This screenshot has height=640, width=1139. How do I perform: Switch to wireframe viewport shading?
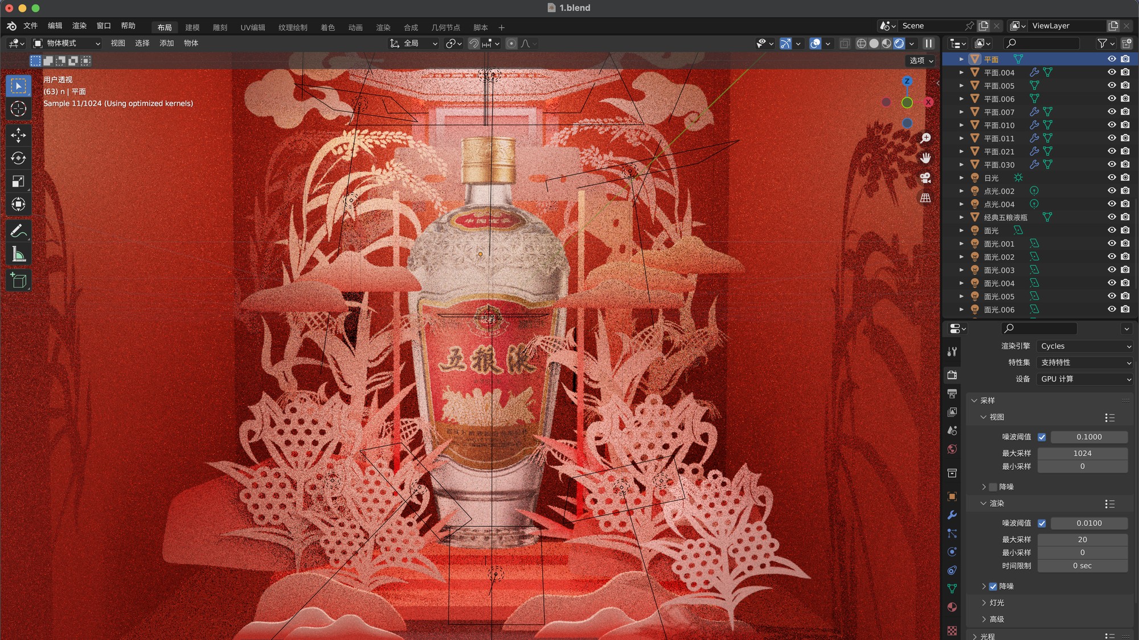click(861, 43)
